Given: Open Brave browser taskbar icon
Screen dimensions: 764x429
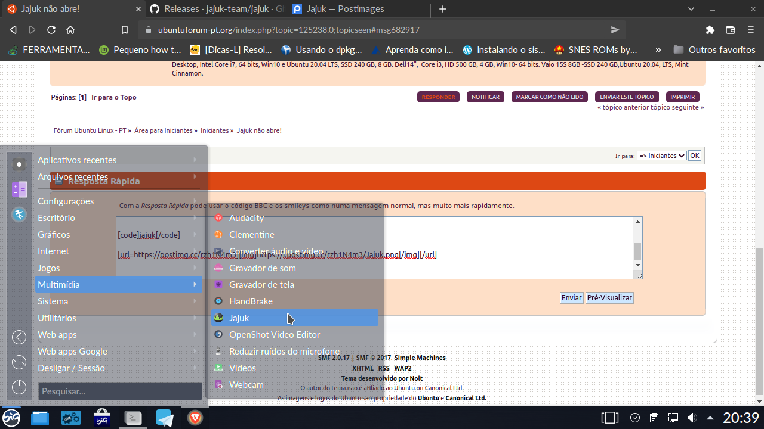Looking at the screenshot, I should point(195,418).
